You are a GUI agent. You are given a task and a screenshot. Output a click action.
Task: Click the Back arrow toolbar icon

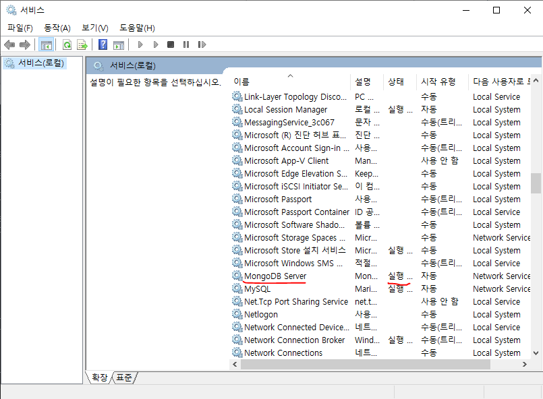pyautogui.click(x=9, y=44)
